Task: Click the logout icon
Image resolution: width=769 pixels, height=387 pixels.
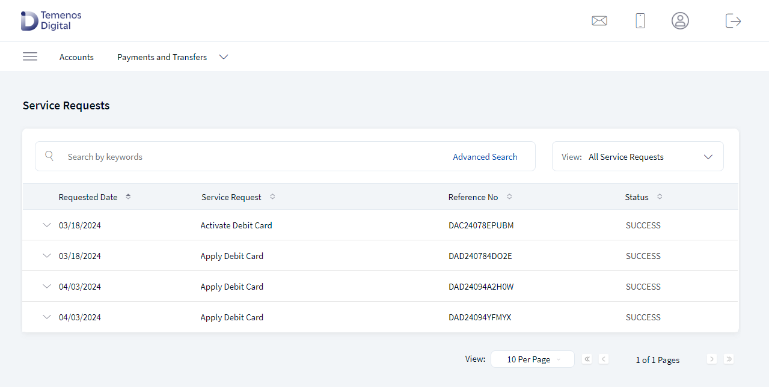Action: click(733, 21)
